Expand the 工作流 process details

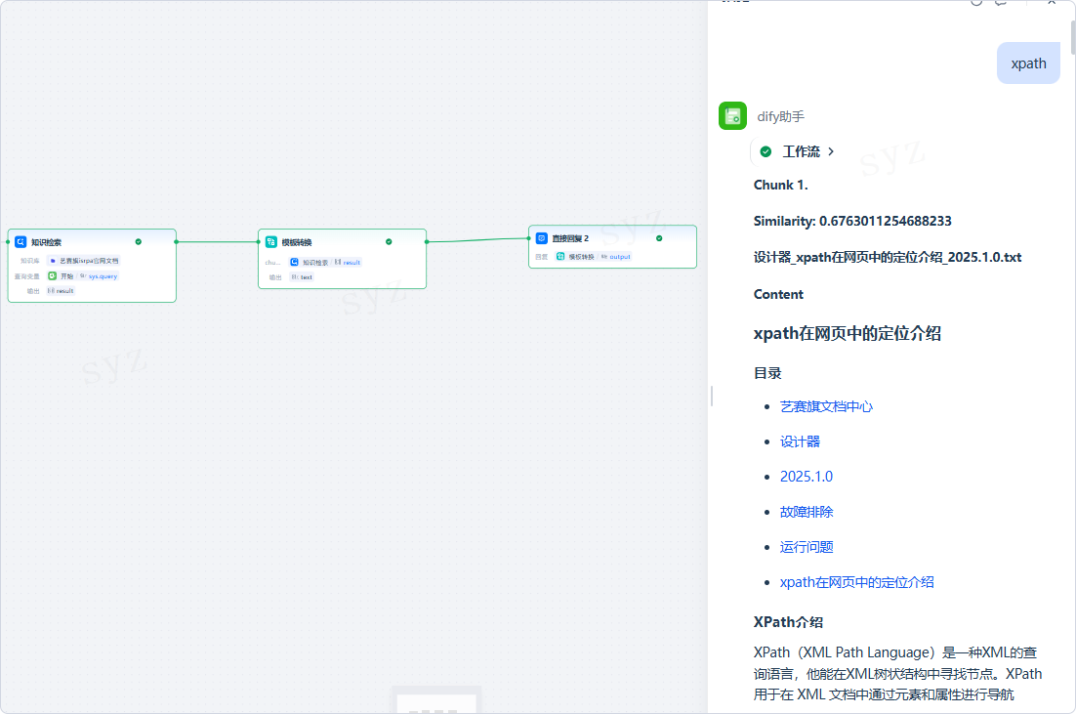click(x=831, y=151)
